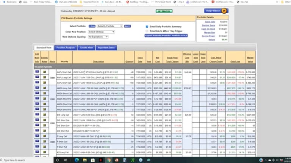291x163 pixels.
Task: Sort by Market Value column header
Action: coord(250,60)
